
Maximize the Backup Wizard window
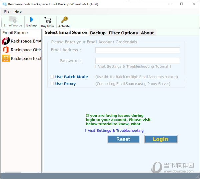click(181, 4)
